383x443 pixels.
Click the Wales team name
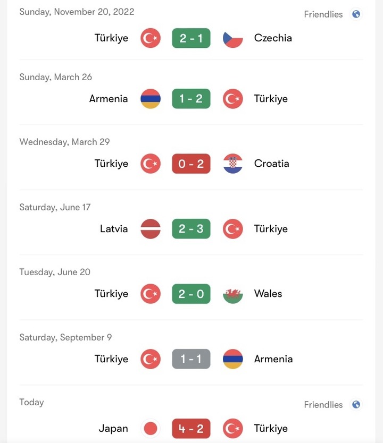pyautogui.click(x=268, y=294)
